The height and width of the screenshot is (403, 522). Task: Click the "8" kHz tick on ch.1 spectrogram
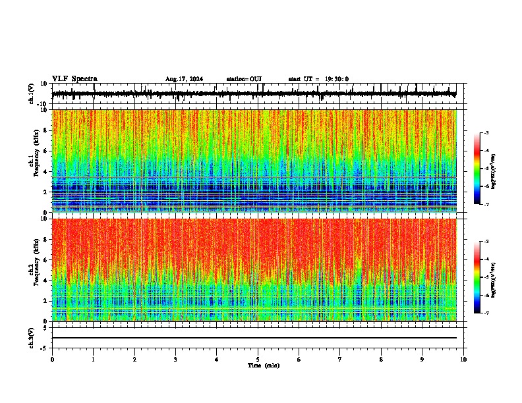point(46,130)
